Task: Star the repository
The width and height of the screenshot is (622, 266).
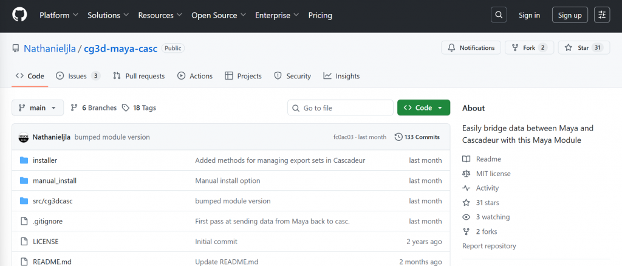Action: pyautogui.click(x=583, y=48)
